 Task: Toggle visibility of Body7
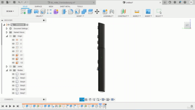(x=13, y=93)
